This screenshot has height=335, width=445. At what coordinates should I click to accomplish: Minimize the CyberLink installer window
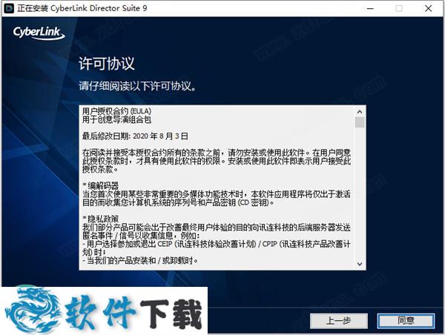point(370,8)
